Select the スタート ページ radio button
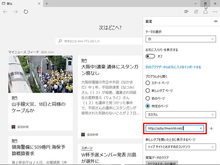 tap(148, 83)
